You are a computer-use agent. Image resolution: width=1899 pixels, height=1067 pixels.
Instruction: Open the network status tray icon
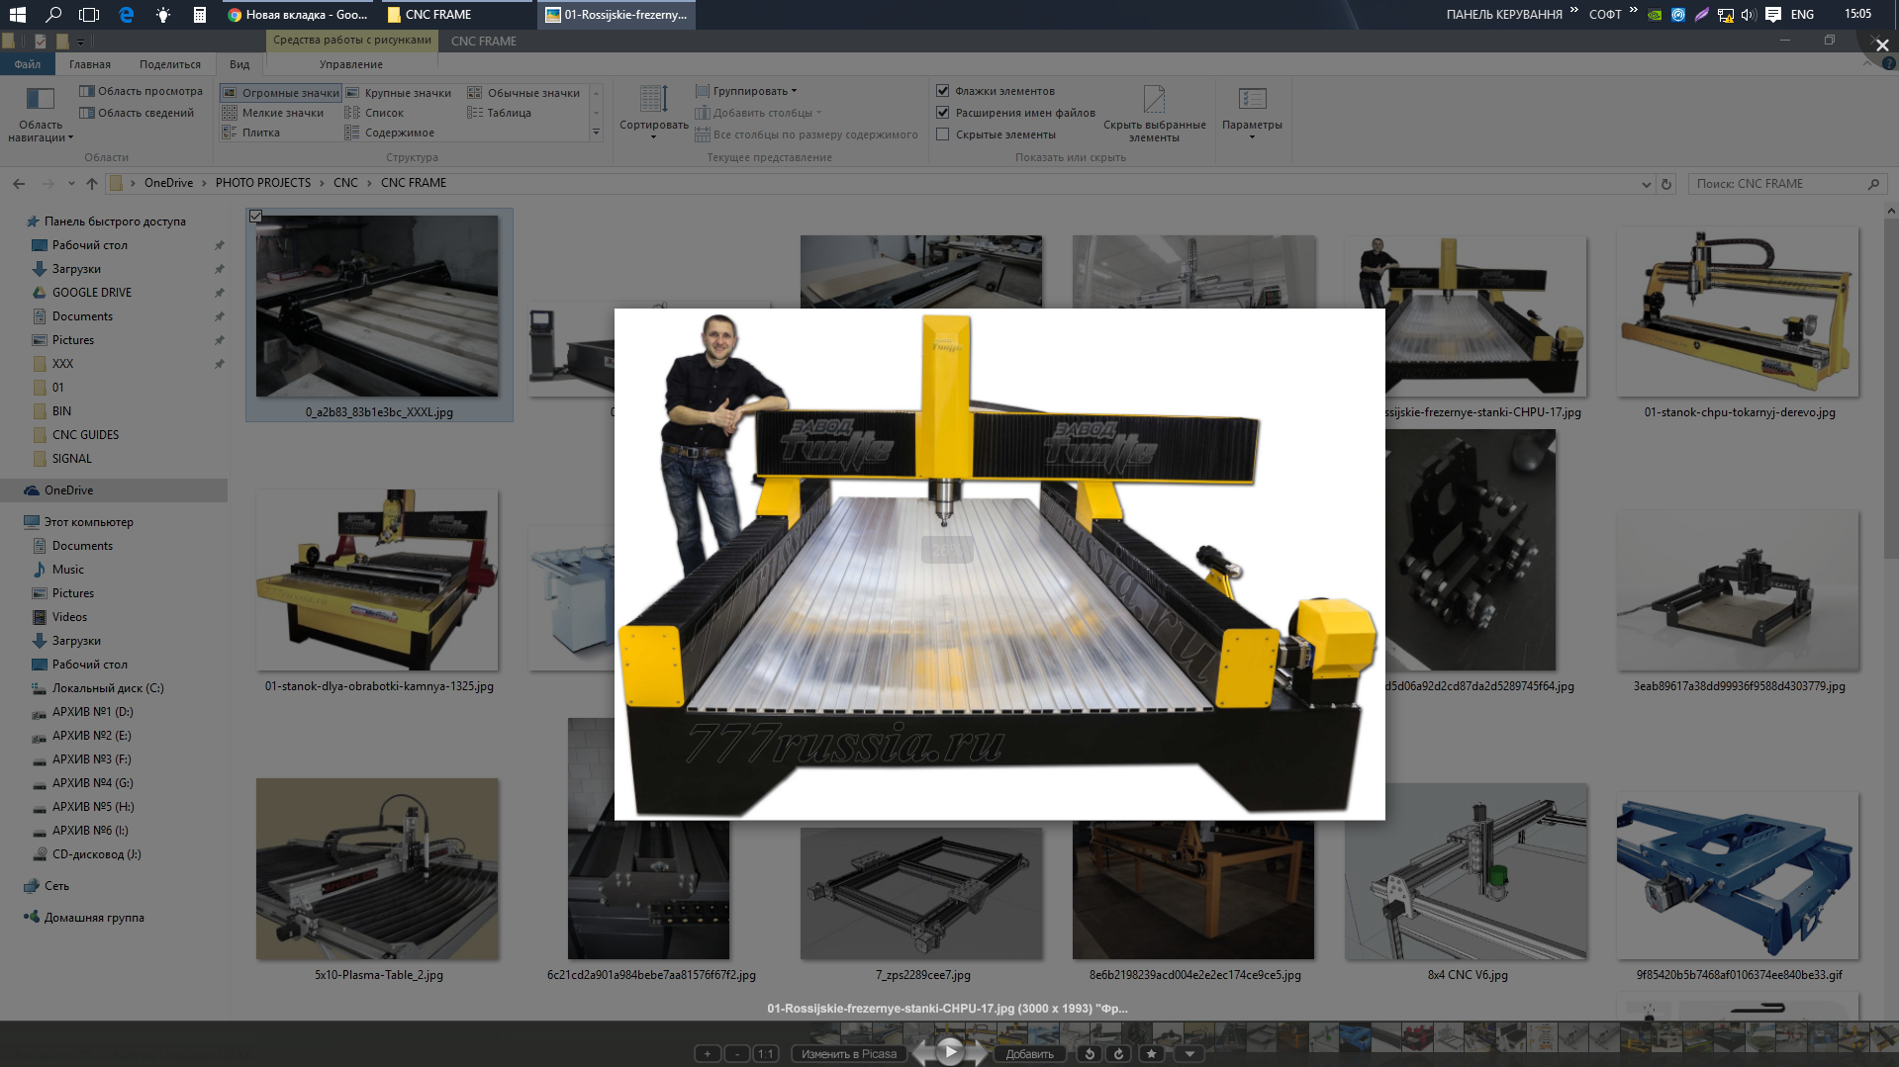pos(1726,14)
